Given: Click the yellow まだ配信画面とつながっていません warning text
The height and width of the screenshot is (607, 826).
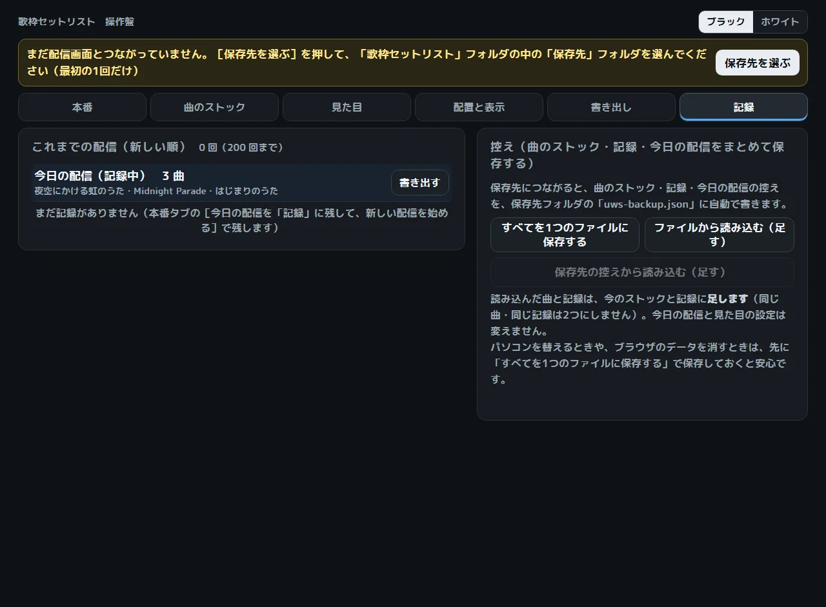Looking at the screenshot, I should point(367,62).
